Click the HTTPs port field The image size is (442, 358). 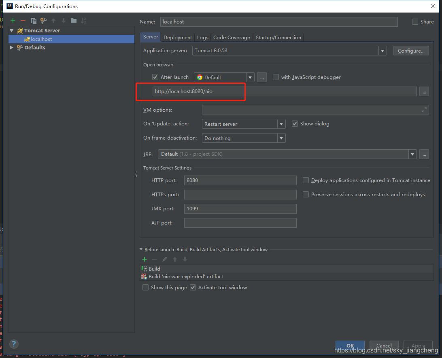pyautogui.click(x=240, y=194)
